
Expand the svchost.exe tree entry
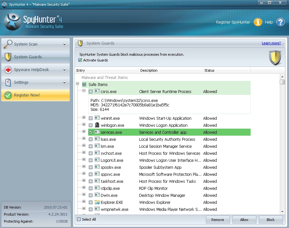[x=84, y=153]
